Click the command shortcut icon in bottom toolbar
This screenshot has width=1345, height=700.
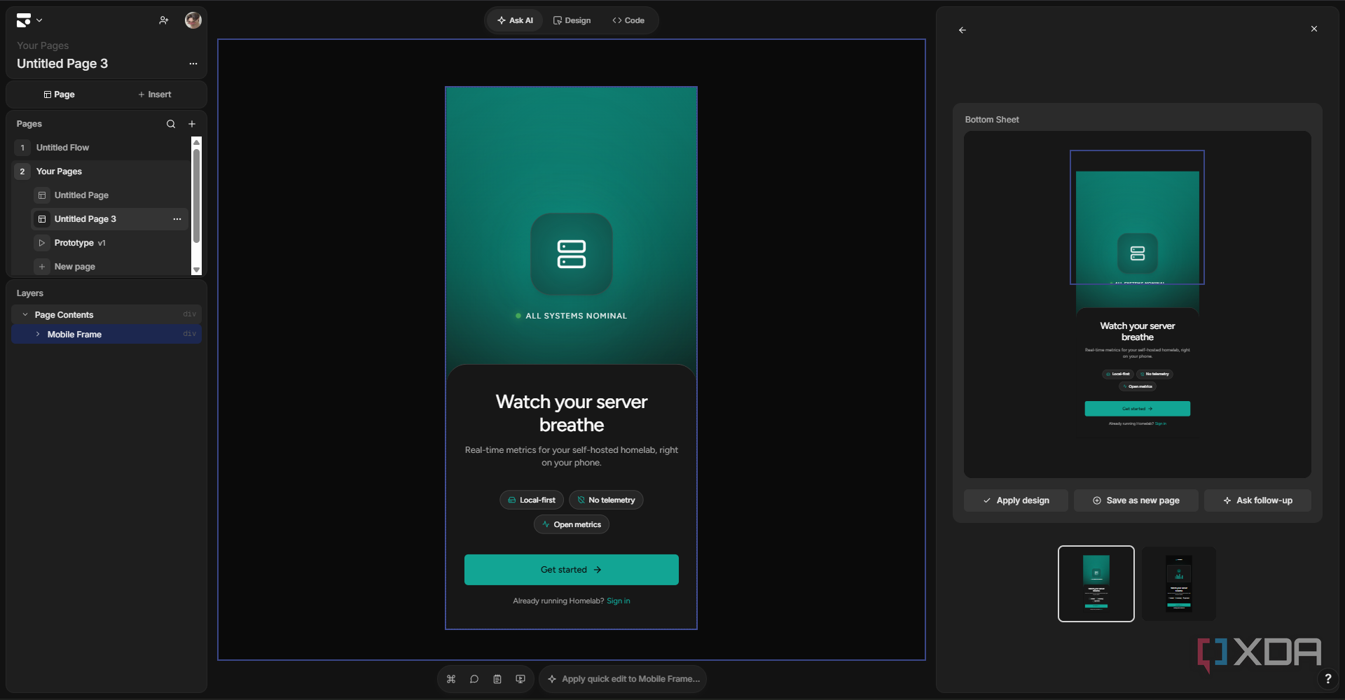pos(451,679)
